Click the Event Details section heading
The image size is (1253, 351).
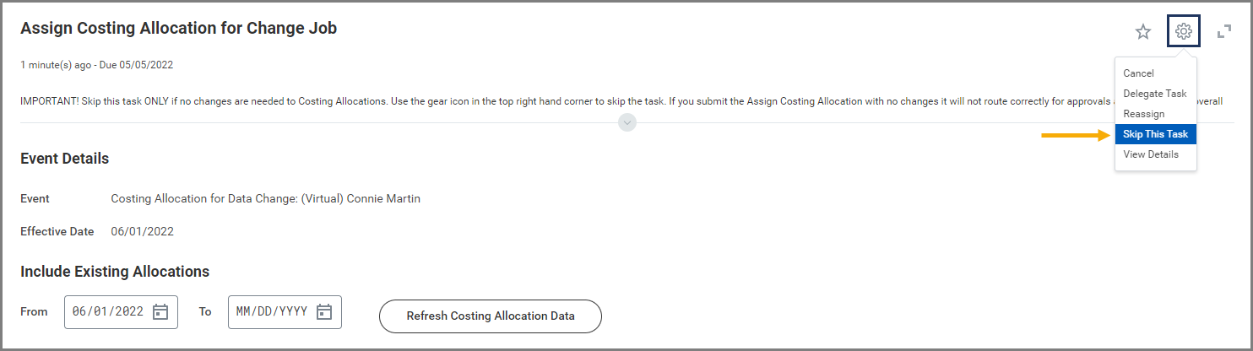(64, 159)
